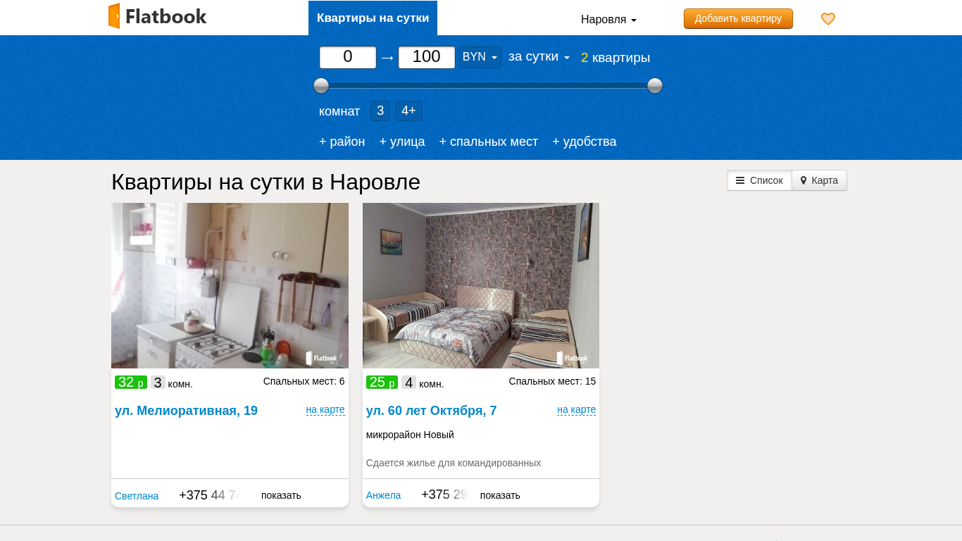Switch to Карта map view
The height and width of the screenshot is (541, 962).
pyautogui.click(x=819, y=180)
